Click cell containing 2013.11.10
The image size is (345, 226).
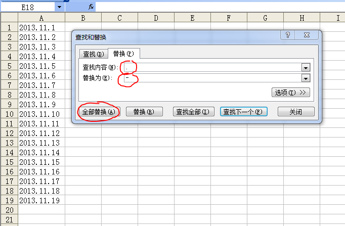[41, 114]
